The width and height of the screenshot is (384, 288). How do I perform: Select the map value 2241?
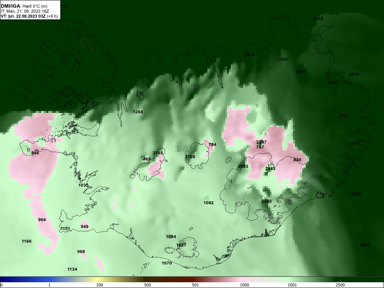pos(284,59)
